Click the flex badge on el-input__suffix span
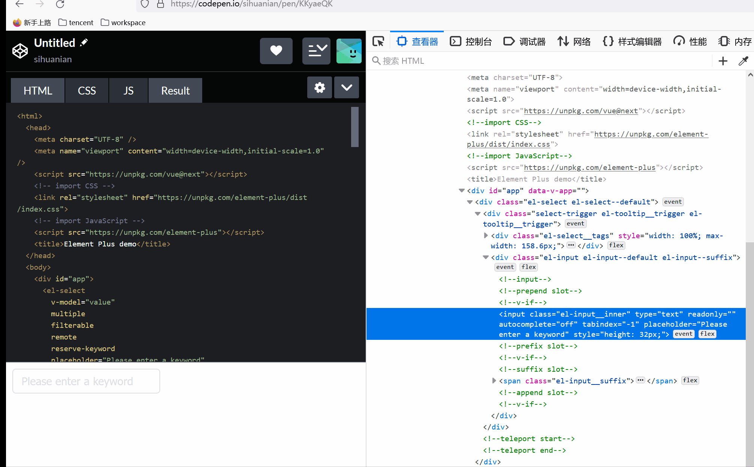The width and height of the screenshot is (754, 467). [x=690, y=380]
